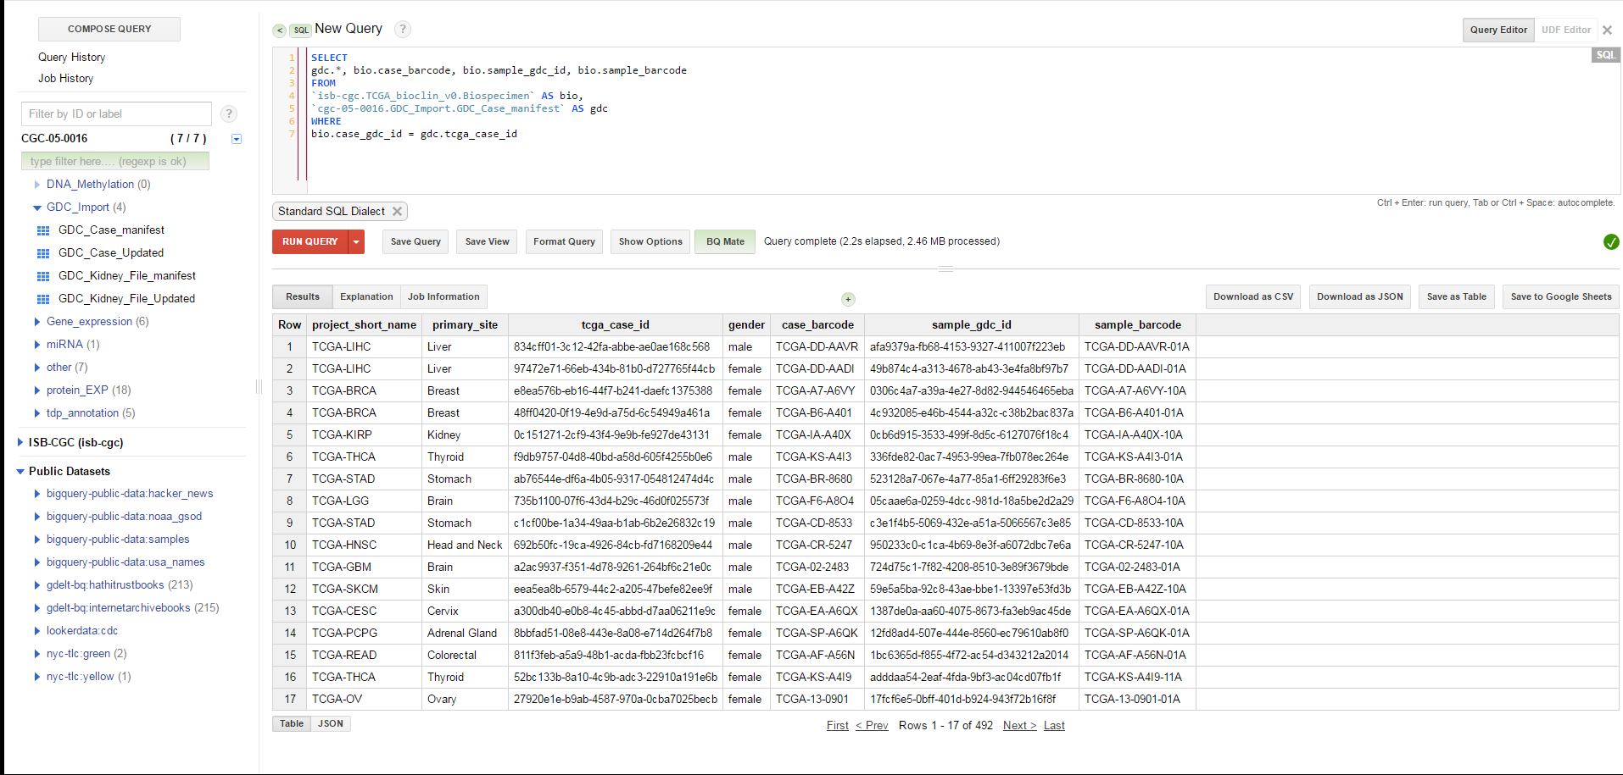Switch to the Query Editor tab

point(1498,30)
